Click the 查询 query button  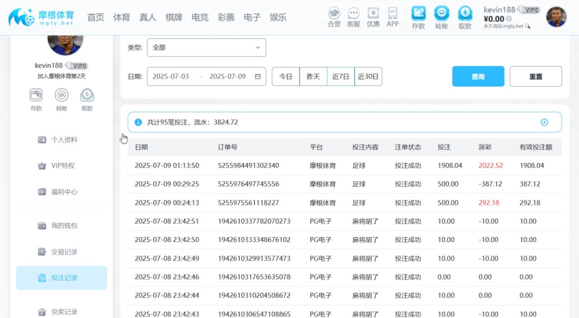click(x=478, y=76)
